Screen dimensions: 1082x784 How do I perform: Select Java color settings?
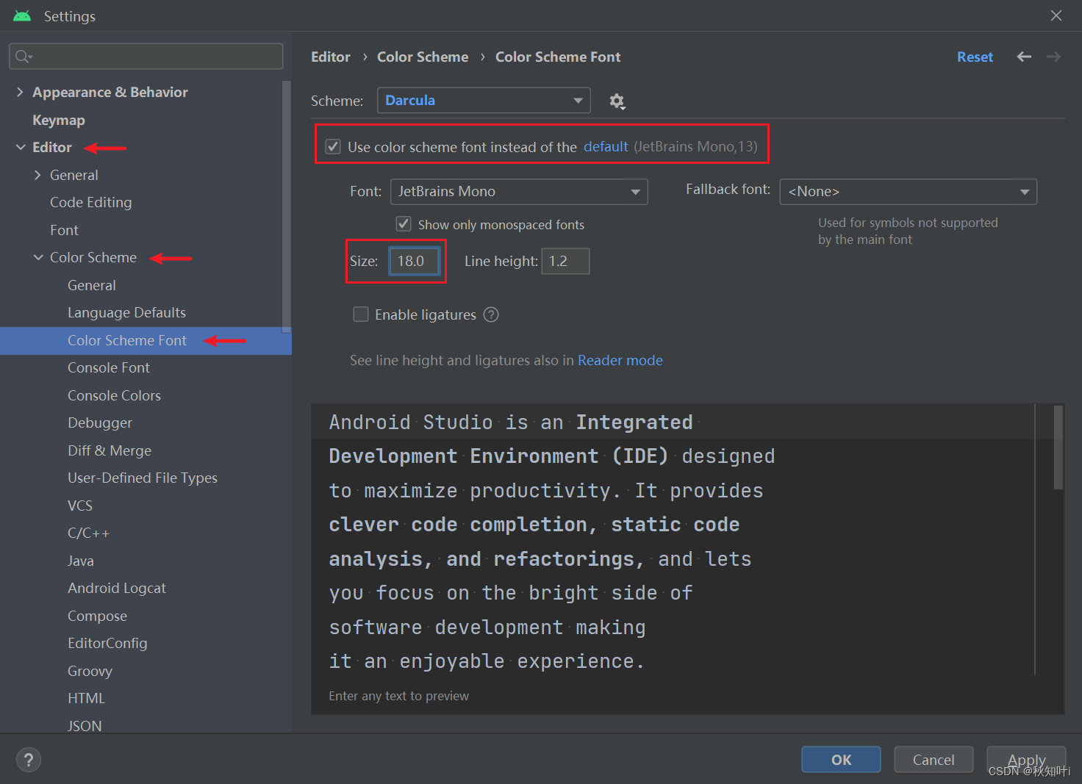coord(81,561)
